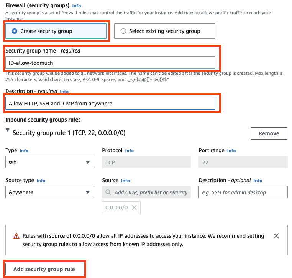Focus the Security group name field
292x278 pixels.
point(110,63)
